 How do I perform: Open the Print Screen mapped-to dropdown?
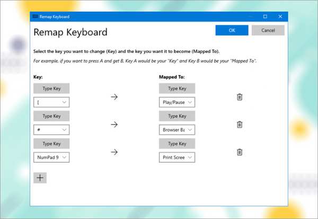point(177,157)
